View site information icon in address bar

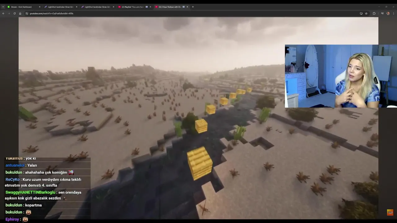27,13
